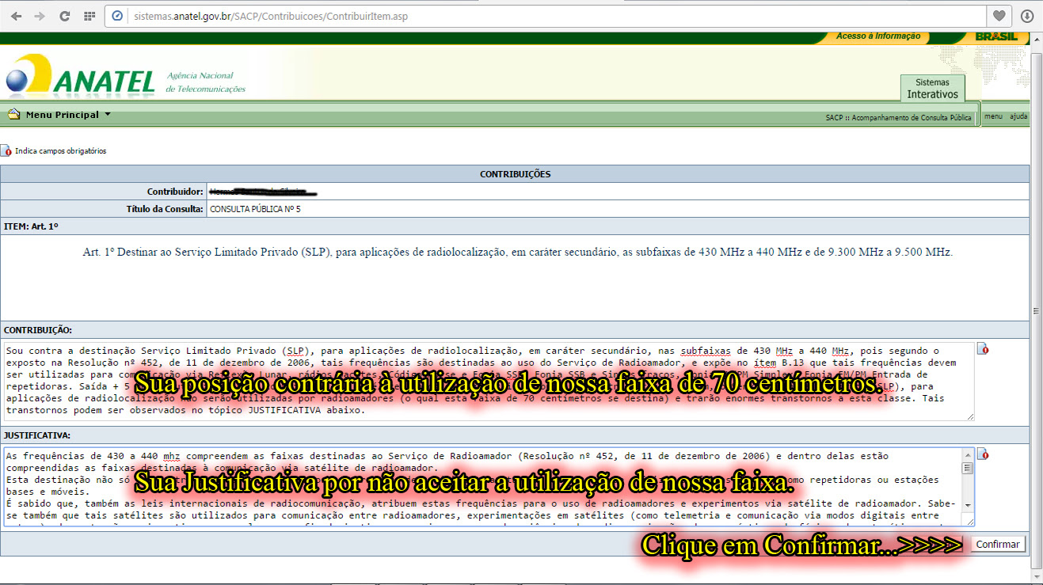Click the menu link at top right
This screenshot has height=585, width=1043.
point(993,116)
